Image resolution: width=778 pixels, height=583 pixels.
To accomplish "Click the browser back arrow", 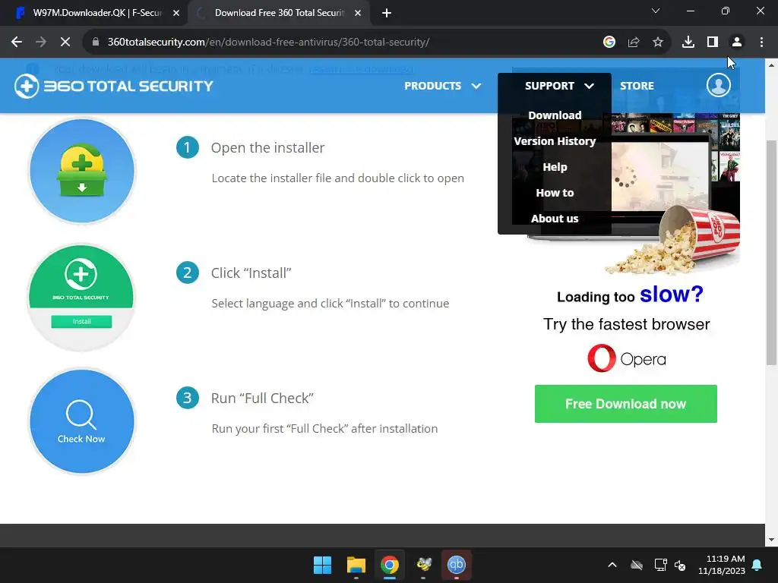I will click(17, 43).
